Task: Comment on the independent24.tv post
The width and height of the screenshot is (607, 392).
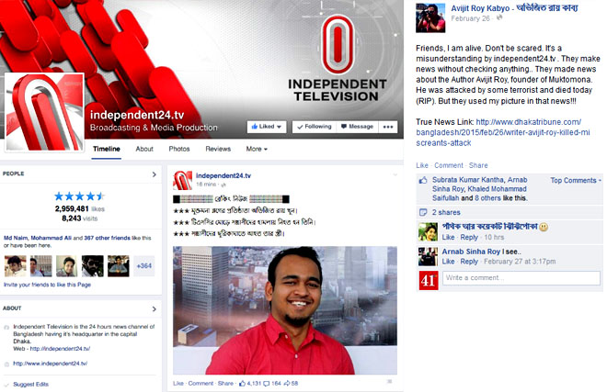Action: tap(200, 384)
